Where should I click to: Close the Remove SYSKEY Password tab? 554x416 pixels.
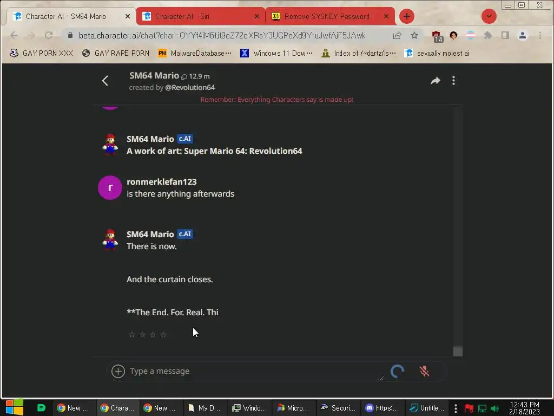click(386, 16)
